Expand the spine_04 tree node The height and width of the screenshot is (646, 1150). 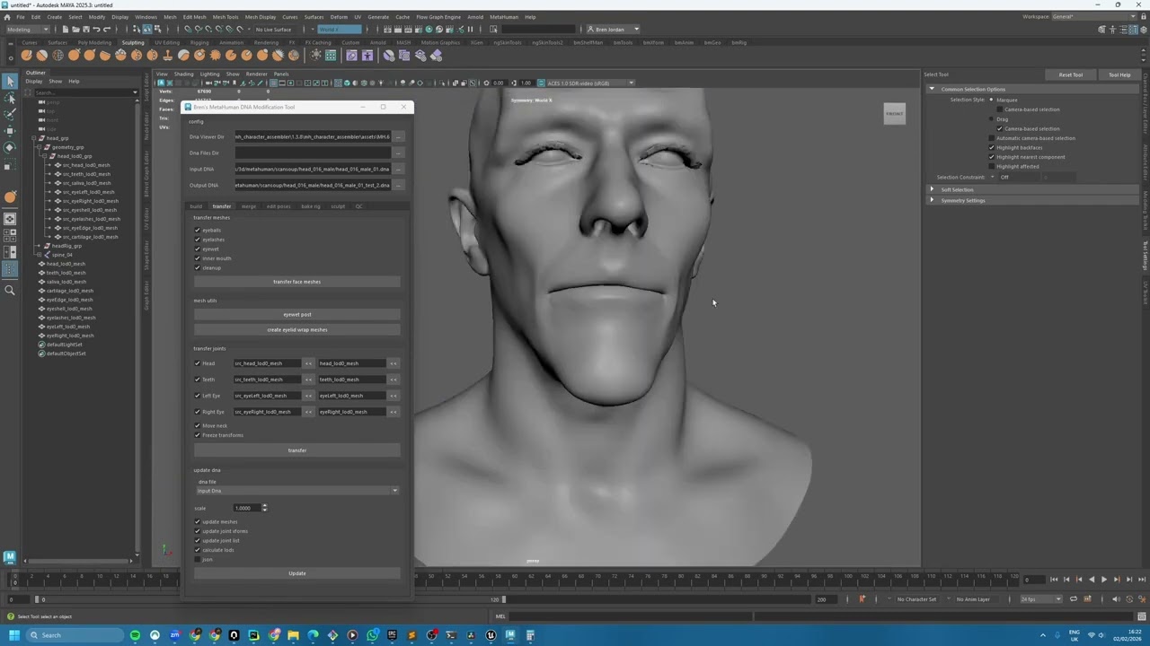tap(40, 255)
